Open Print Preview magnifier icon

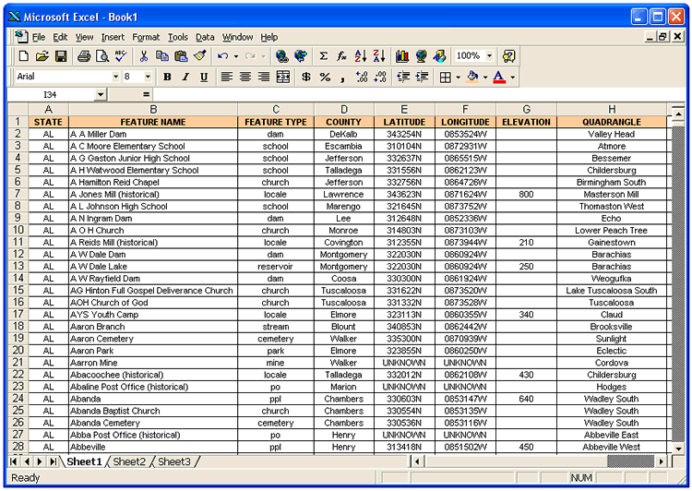coord(102,56)
